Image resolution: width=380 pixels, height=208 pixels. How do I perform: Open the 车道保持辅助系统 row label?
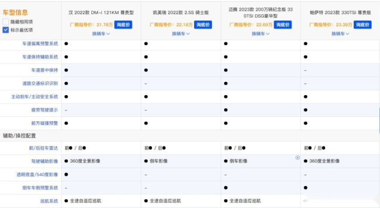(x=40, y=57)
